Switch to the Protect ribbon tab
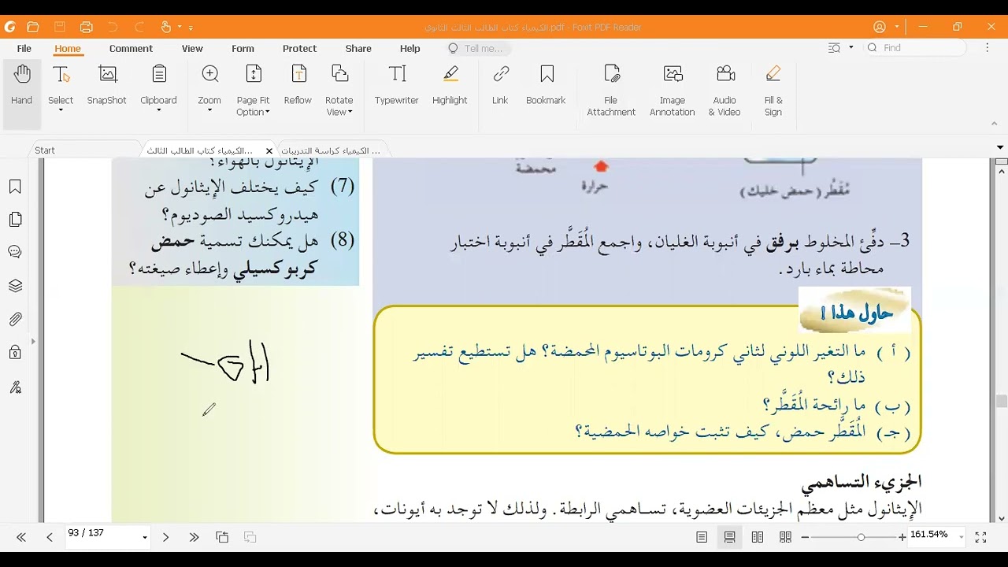1008x567 pixels. coord(299,48)
